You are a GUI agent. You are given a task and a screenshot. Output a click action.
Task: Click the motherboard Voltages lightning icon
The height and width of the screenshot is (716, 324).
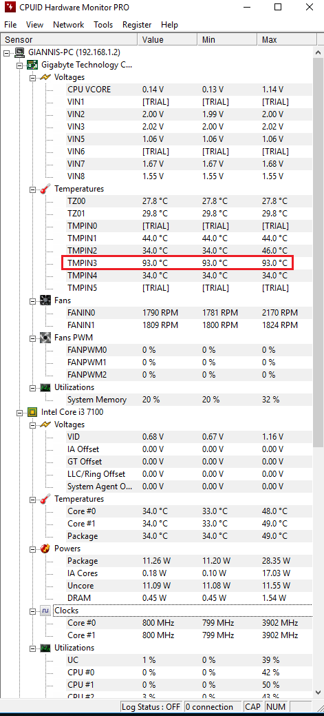(45, 77)
